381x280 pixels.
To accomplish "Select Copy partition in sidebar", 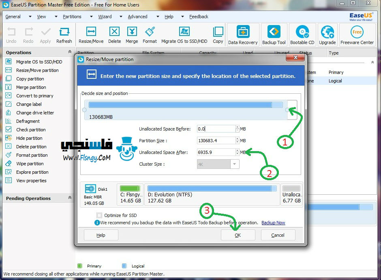I will click(30, 79).
